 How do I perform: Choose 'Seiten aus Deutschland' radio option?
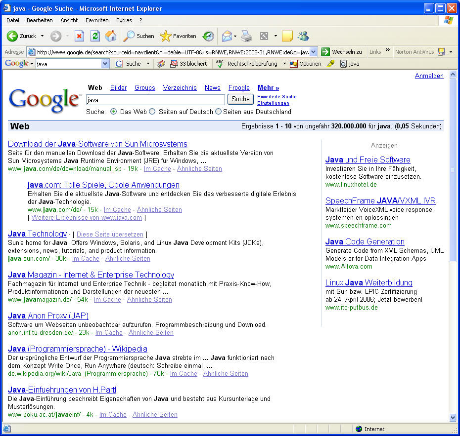[218, 112]
